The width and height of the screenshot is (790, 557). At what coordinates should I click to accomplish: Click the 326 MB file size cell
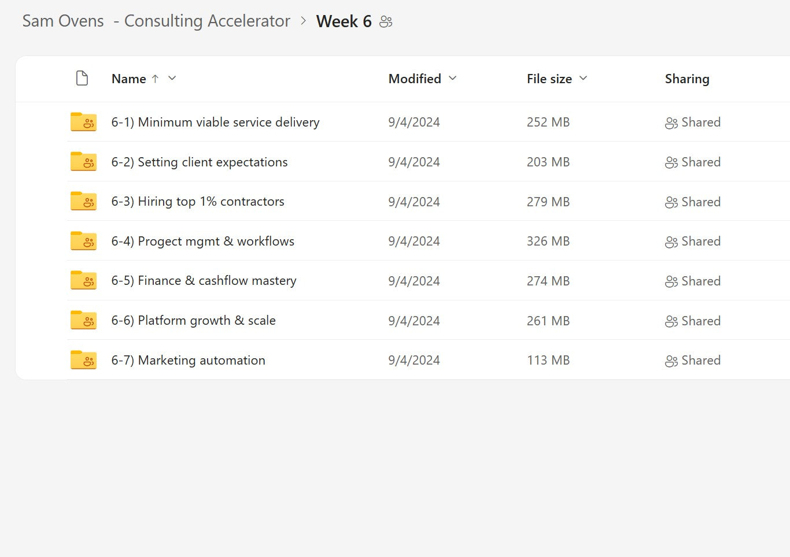(548, 241)
